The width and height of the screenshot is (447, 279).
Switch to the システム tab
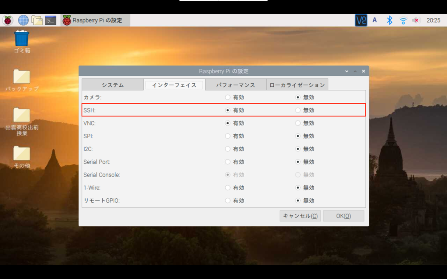pos(113,85)
